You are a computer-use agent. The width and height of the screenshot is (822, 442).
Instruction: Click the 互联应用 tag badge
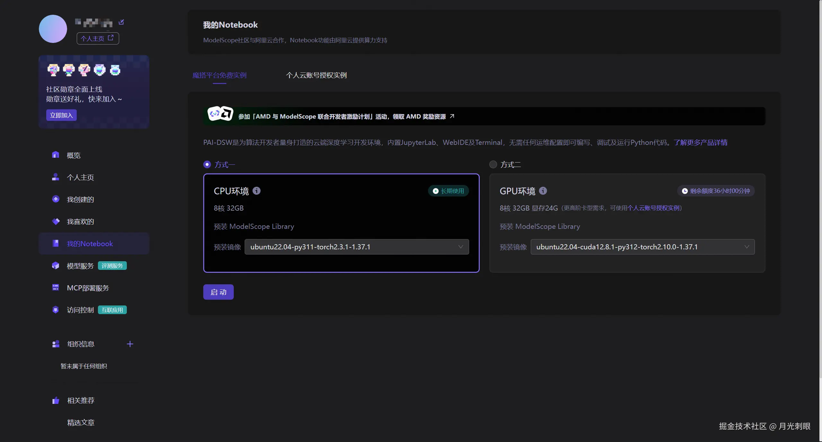tap(112, 310)
